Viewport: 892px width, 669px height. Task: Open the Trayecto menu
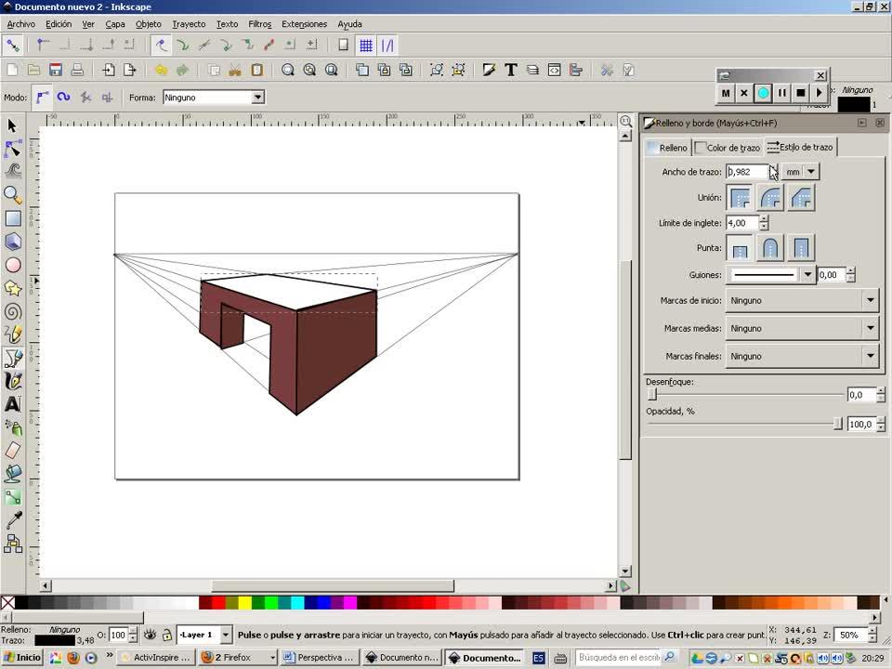(189, 24)
